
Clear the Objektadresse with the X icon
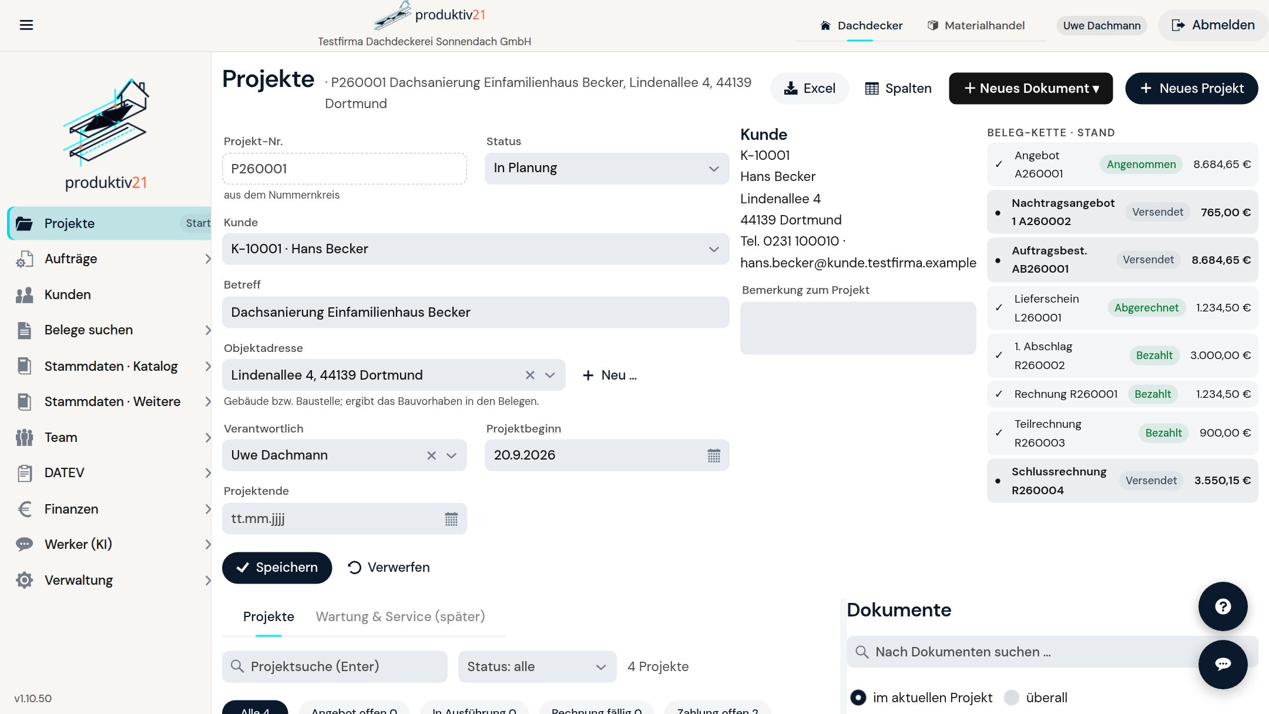[x=530, y=375]
